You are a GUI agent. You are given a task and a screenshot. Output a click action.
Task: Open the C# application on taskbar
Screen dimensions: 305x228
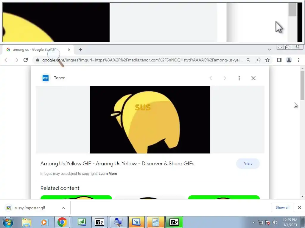pos(82,222)
